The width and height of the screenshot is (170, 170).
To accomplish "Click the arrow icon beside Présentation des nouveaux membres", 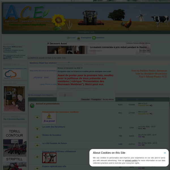I will point(37,117).
